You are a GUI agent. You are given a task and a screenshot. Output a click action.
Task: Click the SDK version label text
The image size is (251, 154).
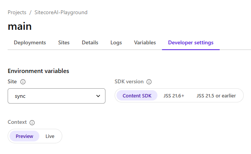[x=129, y=82]
